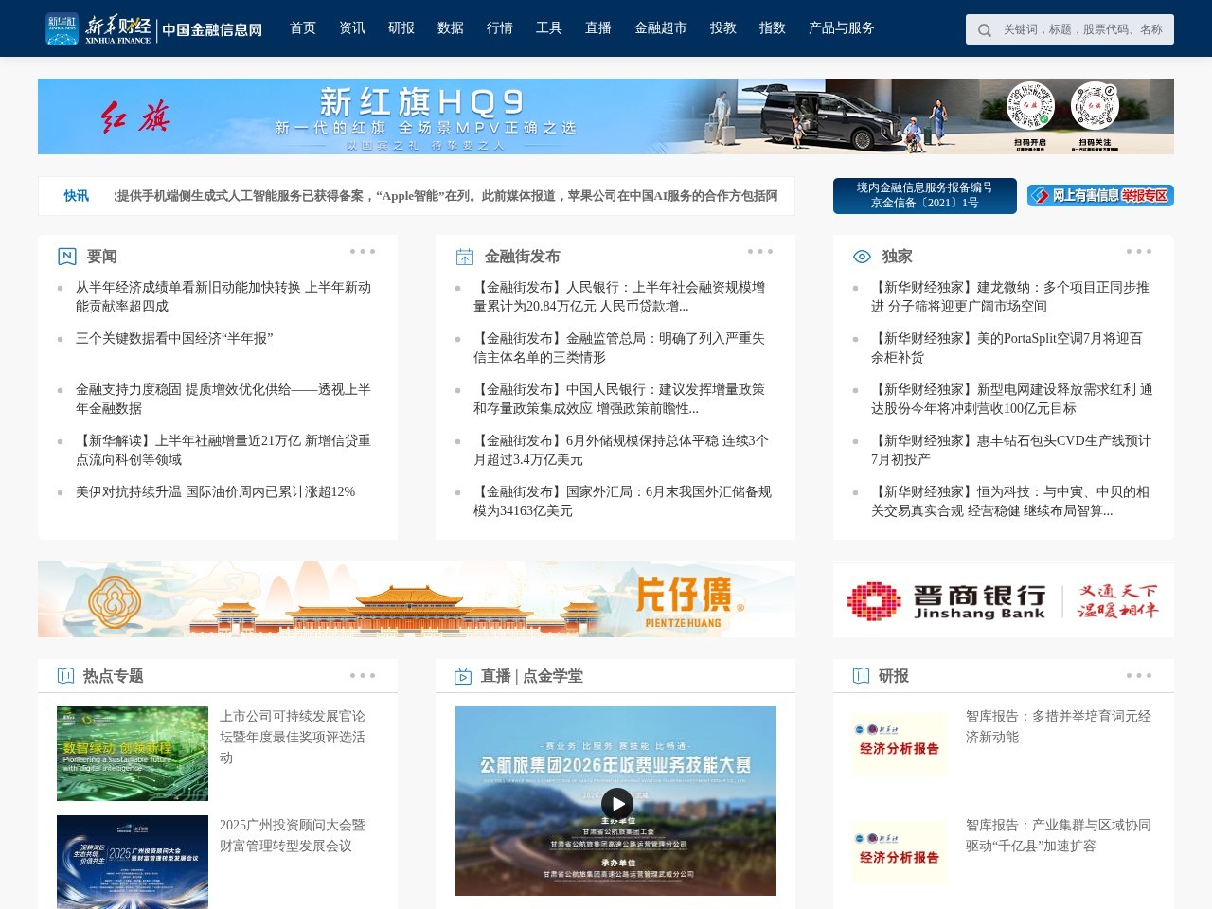Open the 三个关键数据看中国经济“半年报” article
Viewport: 1212px width, 909px height.
pos(174,339)
